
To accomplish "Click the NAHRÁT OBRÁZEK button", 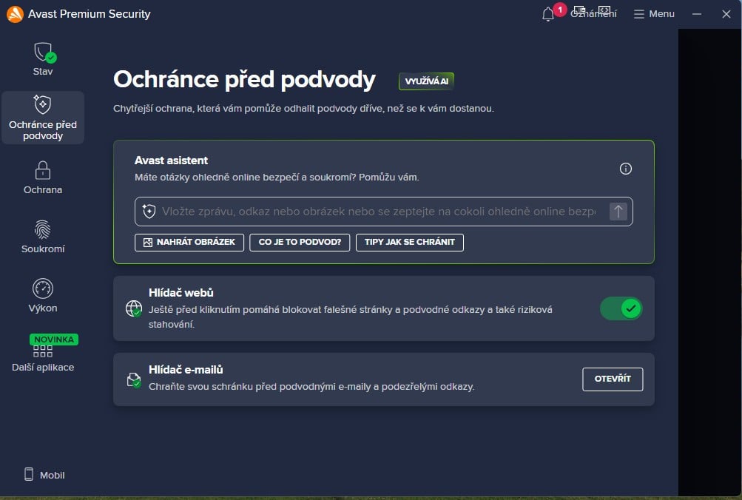I will pos(189,242).
